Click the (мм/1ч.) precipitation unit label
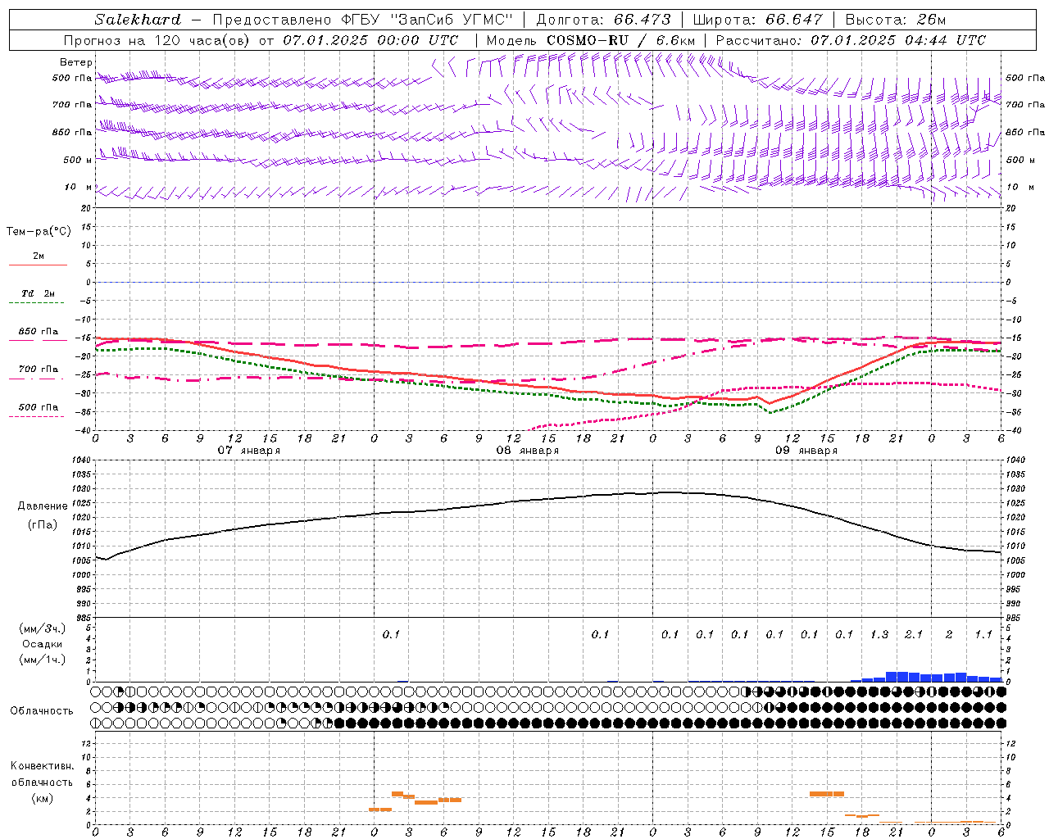 [43, 660]
